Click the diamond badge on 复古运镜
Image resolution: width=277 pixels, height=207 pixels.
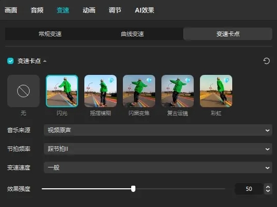point(188,81)
